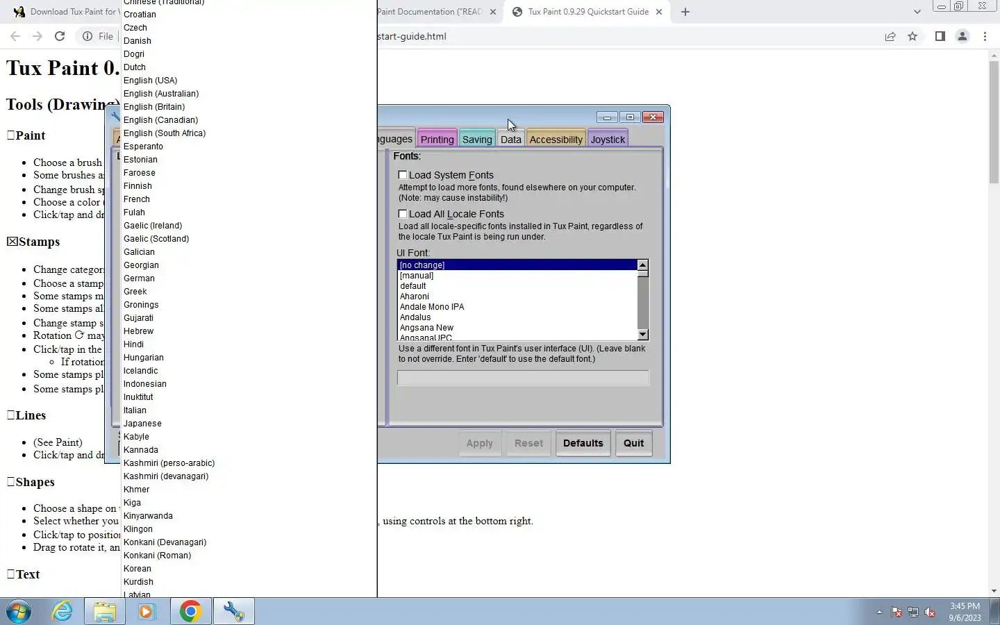1000x625 pixels.
Task: Open a new browser tab
Action: pos(685,12)
